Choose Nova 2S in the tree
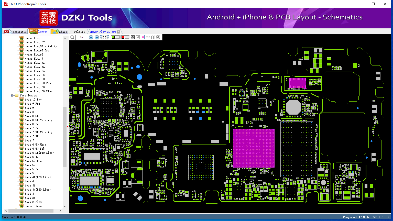This screenshot has height=221, width=393. (30, 198)
